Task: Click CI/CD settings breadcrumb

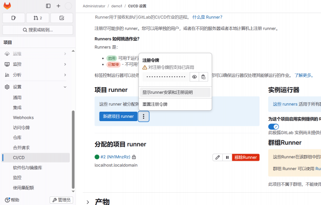Action: [x=137, y=6]
